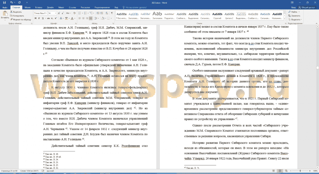319x174 pixels.
Task: Switch to the Меню tab
Action: [27, 8]
